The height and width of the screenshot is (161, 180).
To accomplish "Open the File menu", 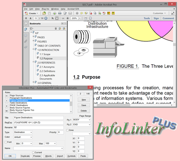I will tap(26, 9).
